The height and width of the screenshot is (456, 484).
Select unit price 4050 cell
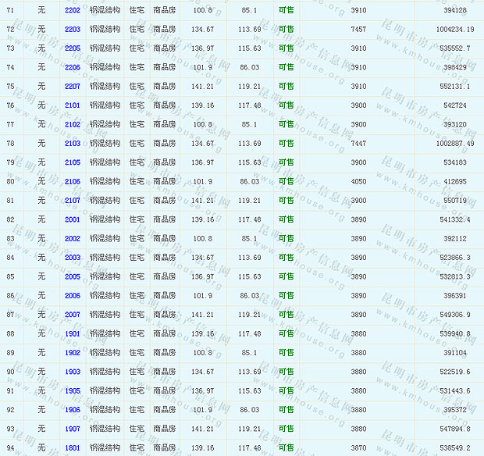[x=358, y=182]
